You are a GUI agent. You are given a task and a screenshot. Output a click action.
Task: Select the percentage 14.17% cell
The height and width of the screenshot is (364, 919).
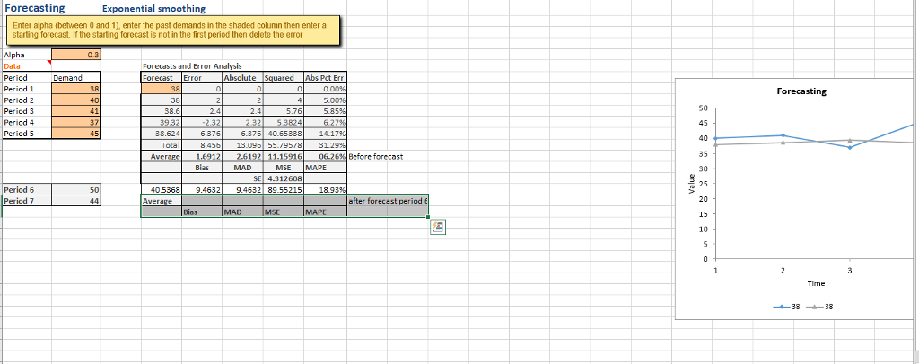[325, 134]
